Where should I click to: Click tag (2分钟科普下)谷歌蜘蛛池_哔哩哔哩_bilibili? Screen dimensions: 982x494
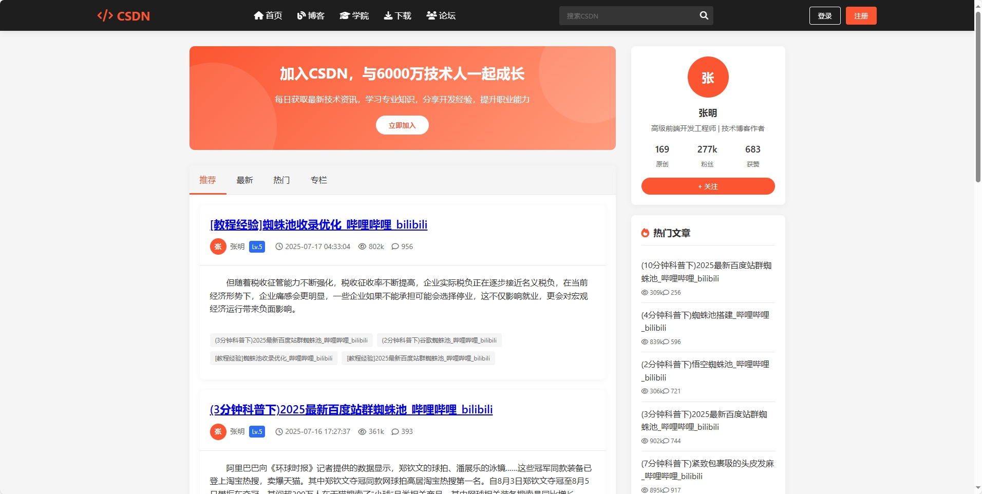coord(439,340)
